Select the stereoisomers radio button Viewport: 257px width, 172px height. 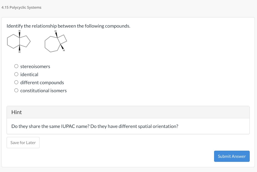click(x=16, y=66)
